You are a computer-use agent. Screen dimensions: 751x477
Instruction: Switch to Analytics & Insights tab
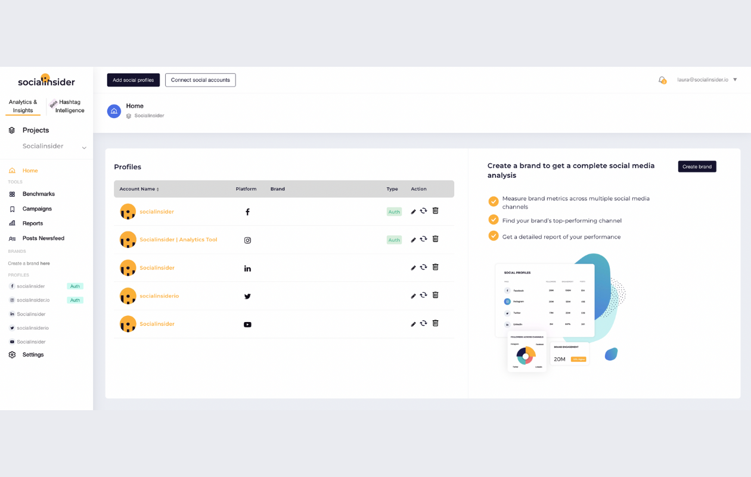[23, 106]
